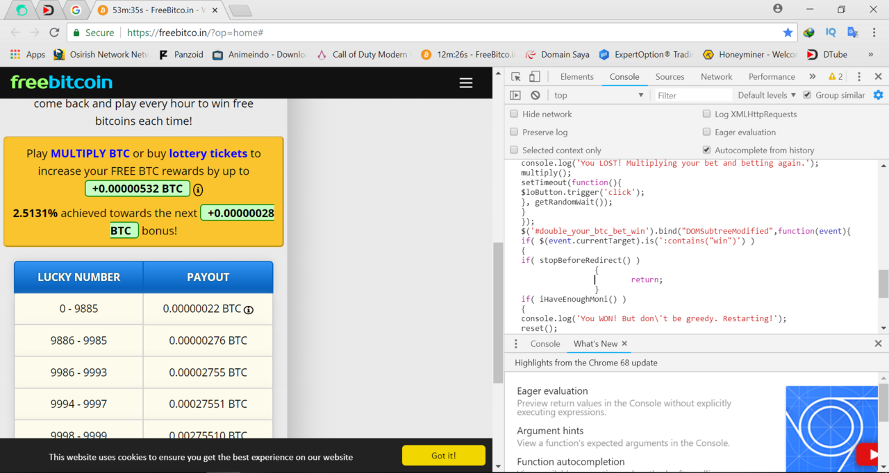This screenshot has width=889, height=473.
Task: Open the IQ extension icon
Action: coord(831,33)
